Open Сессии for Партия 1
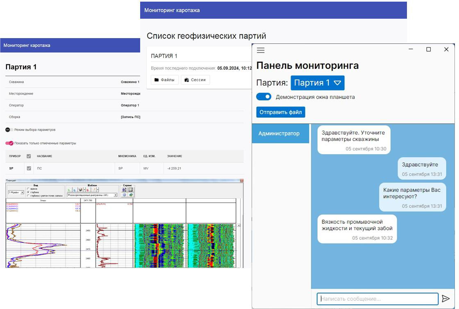Screen dimensions: 459x309 coord(195,80)
